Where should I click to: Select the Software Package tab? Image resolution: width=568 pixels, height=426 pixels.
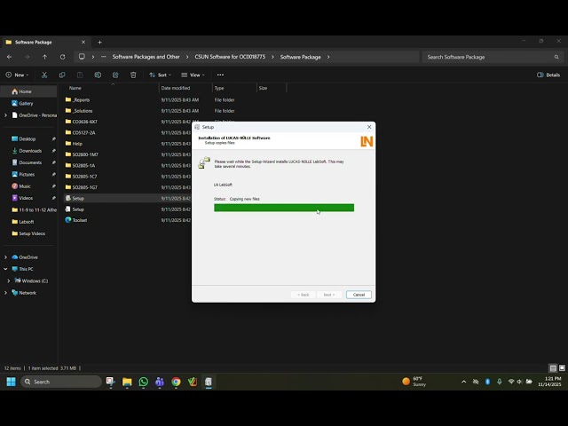(45, 42)
